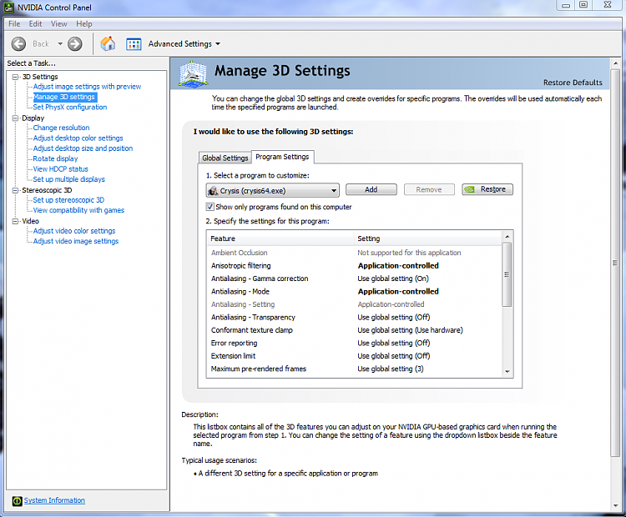Click Application-controlled value for Anisotropic filtering
The width and height of the screenshot is (626, 517).
pos(398,266)
